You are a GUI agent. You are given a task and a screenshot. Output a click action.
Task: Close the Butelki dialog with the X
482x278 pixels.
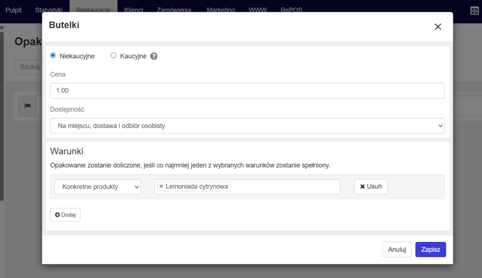438,27
